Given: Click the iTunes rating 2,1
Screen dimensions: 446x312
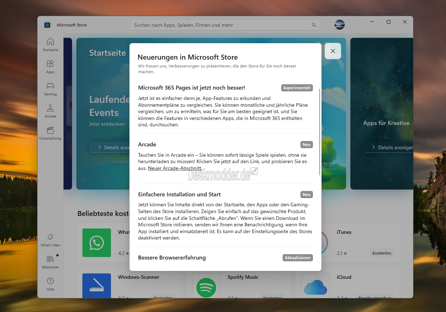Looking at the screenshot, I should [342, 253].
